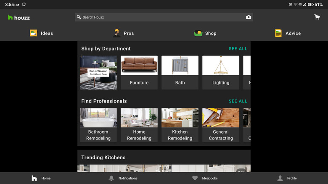Open the Home Remodeling living room photo
Image resolution: width=328 pixels, height=184 pixels.
tap(139, 118)
